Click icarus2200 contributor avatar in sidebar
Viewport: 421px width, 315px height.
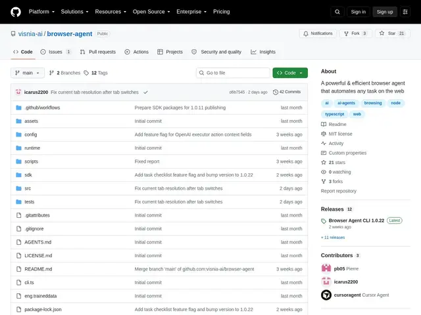click(x=326, y=282)
